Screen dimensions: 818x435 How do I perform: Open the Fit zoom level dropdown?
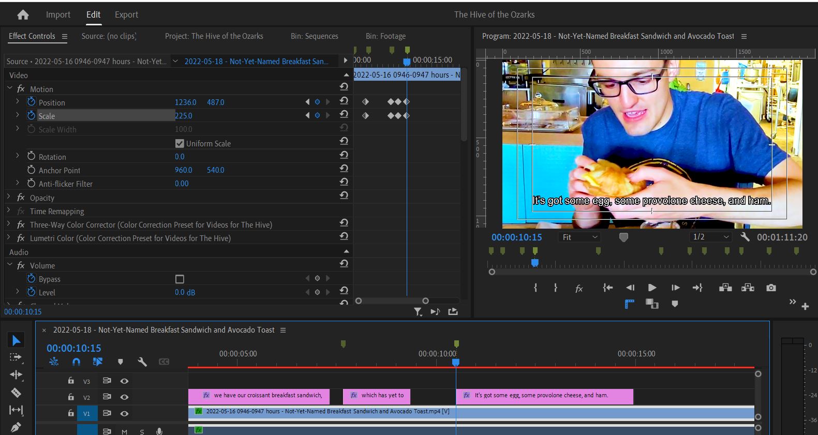click(x=579, y=237)
